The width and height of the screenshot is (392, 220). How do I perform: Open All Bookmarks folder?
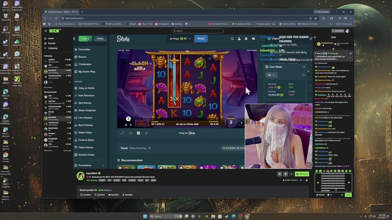click(344, 24)
